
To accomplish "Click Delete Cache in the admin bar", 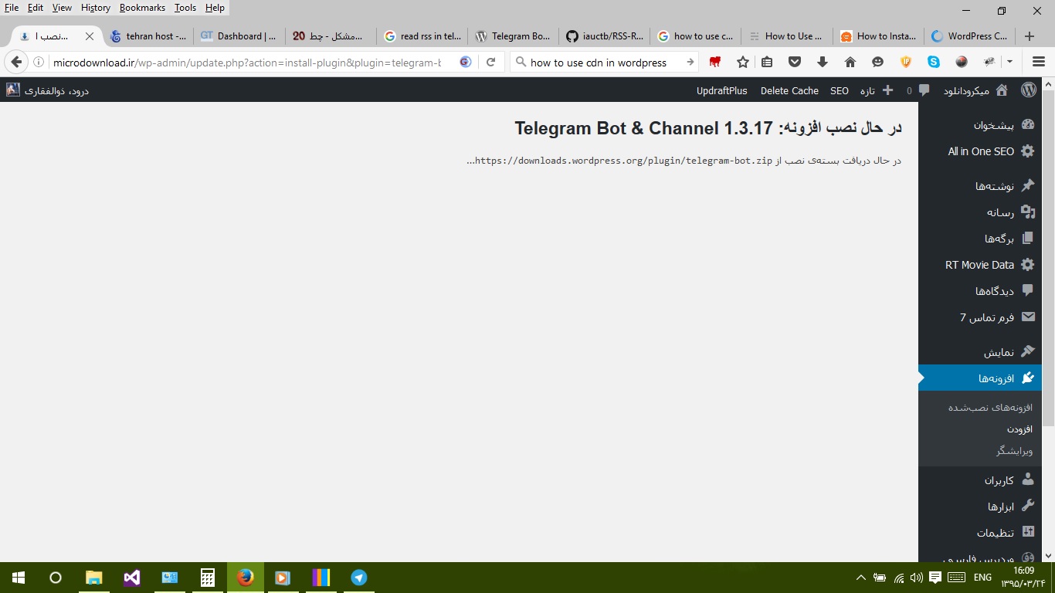I will pyautogui.click(x=789, y=90).
